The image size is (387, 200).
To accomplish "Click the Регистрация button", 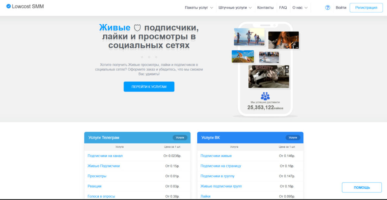I will (366, 8).
